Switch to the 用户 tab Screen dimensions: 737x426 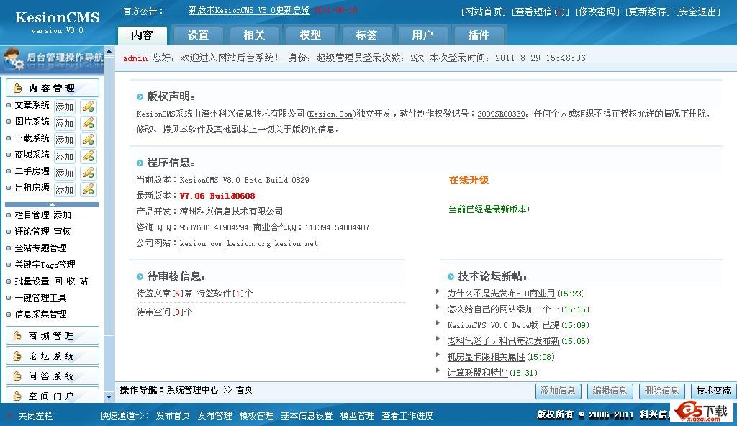point(422,35)
